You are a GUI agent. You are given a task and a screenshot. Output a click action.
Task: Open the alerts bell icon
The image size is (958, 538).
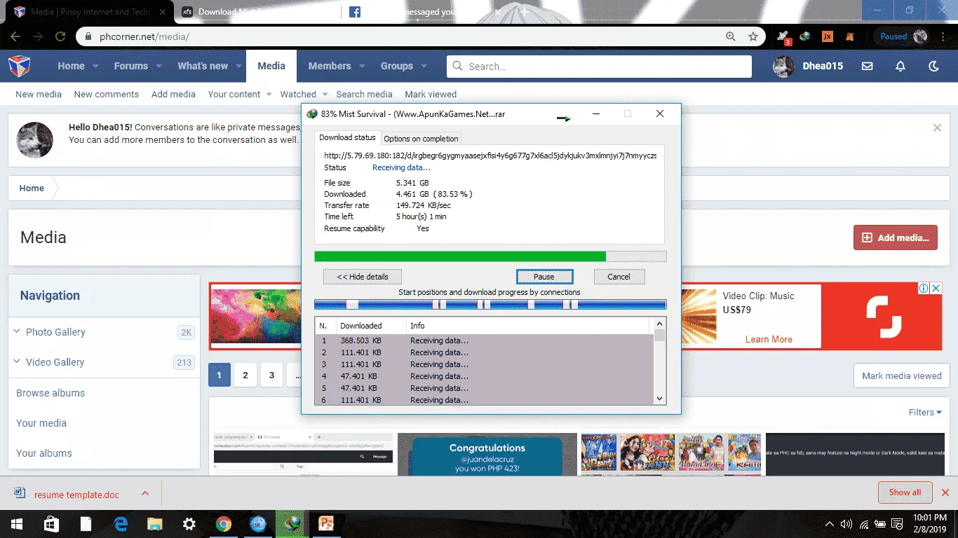[900, 66]
